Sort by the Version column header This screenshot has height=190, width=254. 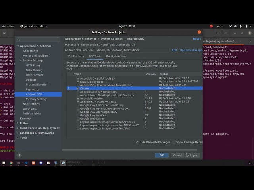[150, 74]
